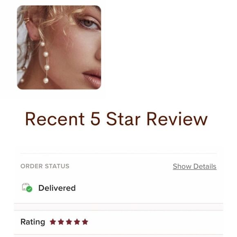Select the first rating star

pos(53,222)
